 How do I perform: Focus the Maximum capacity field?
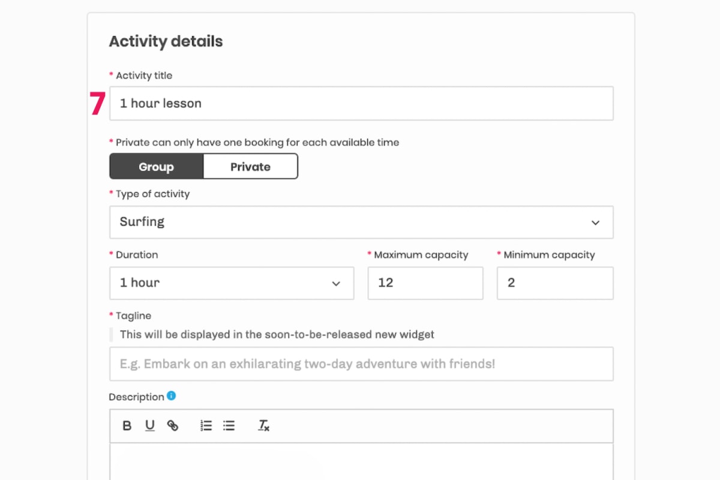pos(425,283)
